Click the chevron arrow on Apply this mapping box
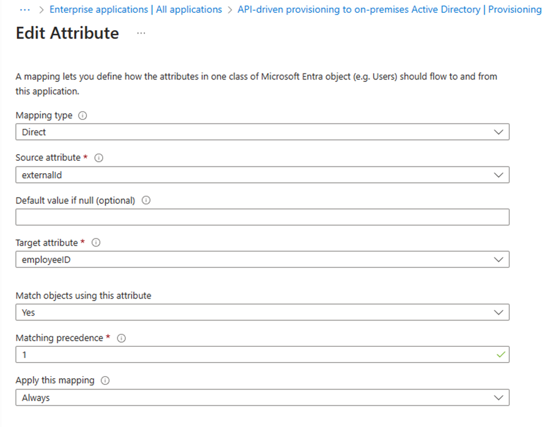 [x=499, y=398]
